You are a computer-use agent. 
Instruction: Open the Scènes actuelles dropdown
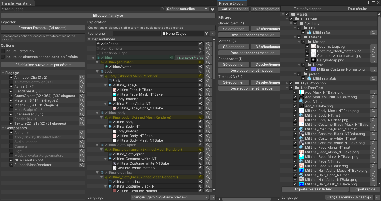click(187, 9)
